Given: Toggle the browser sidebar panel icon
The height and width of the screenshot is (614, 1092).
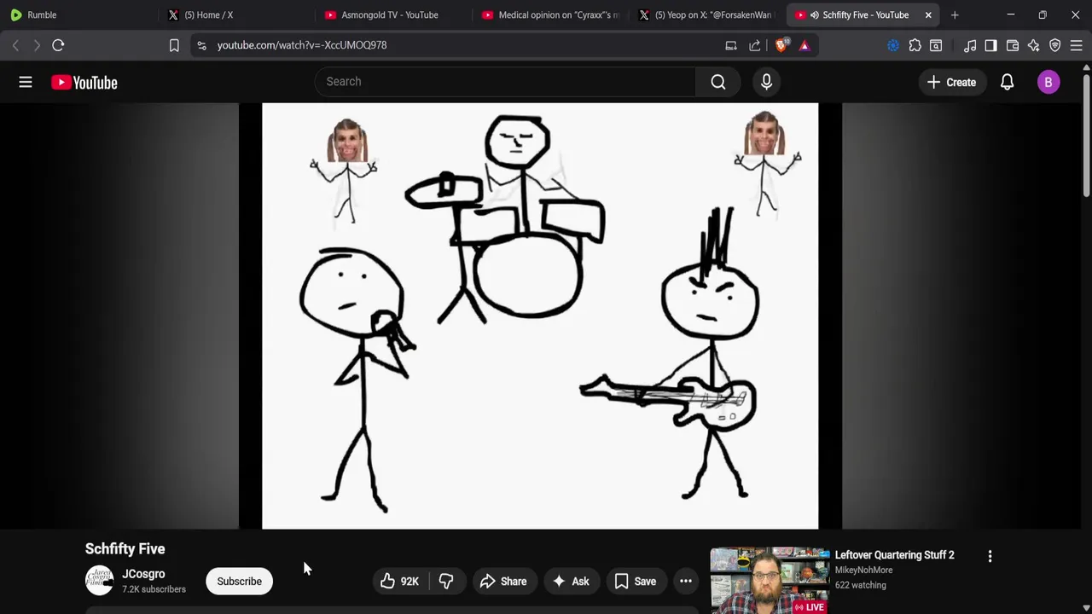Looking at the screenshot, I should (990, 45).
